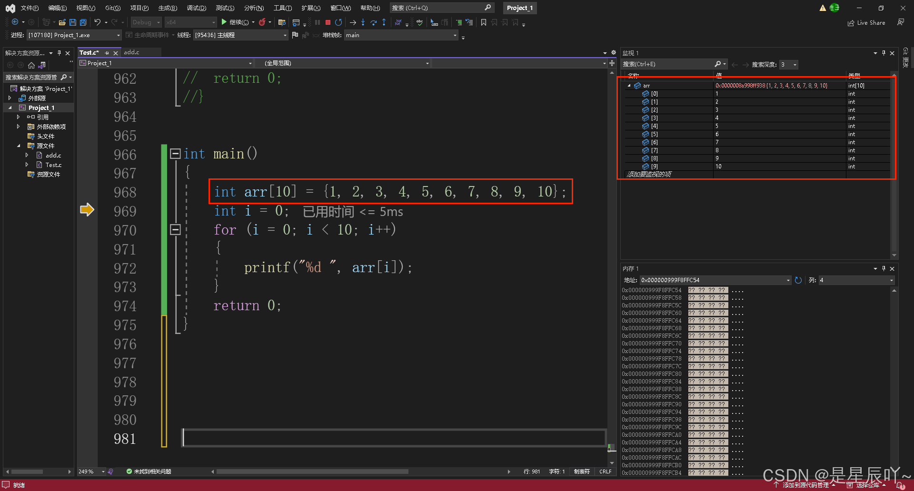Open the Project_1 scope dropdown in editor
The height and width of the screenshot is (491, 914).
point(166,63)
